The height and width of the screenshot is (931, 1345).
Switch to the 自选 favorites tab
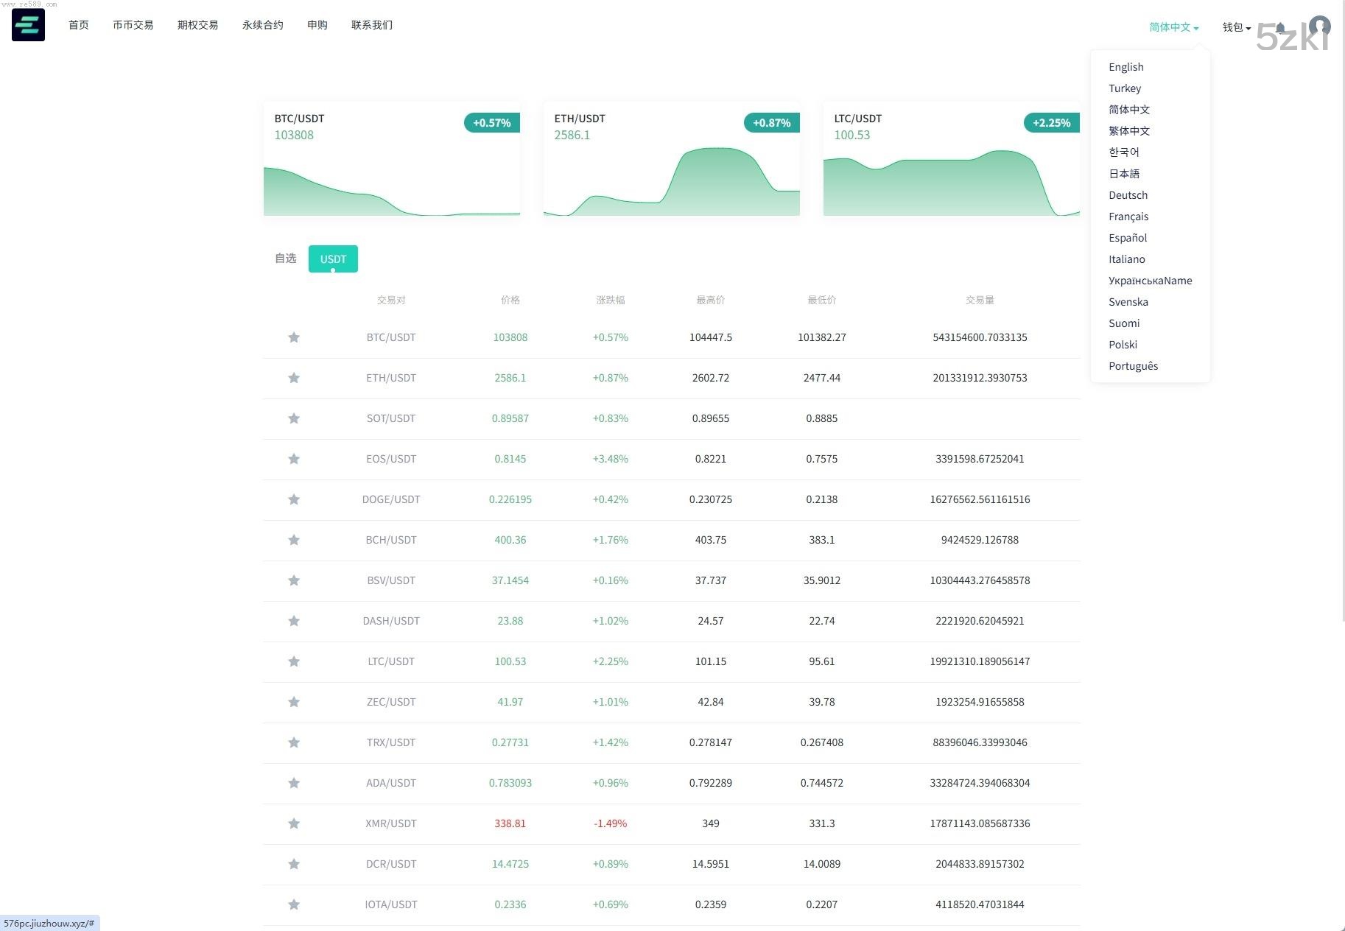pyautogui.click(x=285, y=259)
